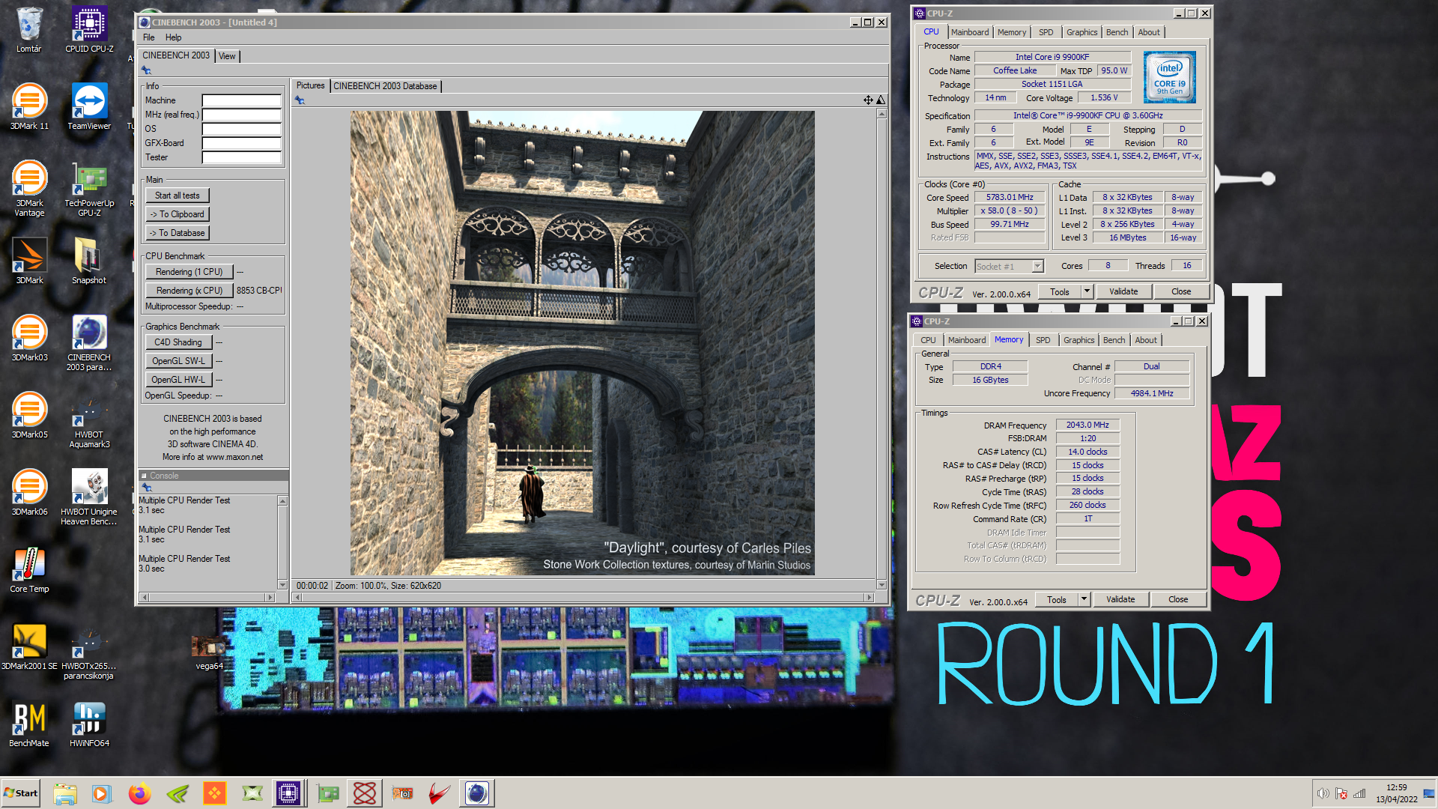1438x809 pixels.
Task: Click Start all tests in Cinebench
Action: coord(178,196)
